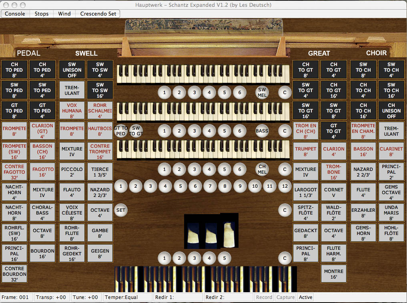The height and width of the screenshot is (303, 407).
Task: Click the Temper:Equal status field
Action: pyautogui.click(x=128, y=297)
